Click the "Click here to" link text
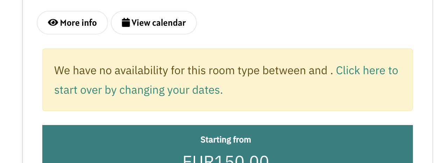 367,71
